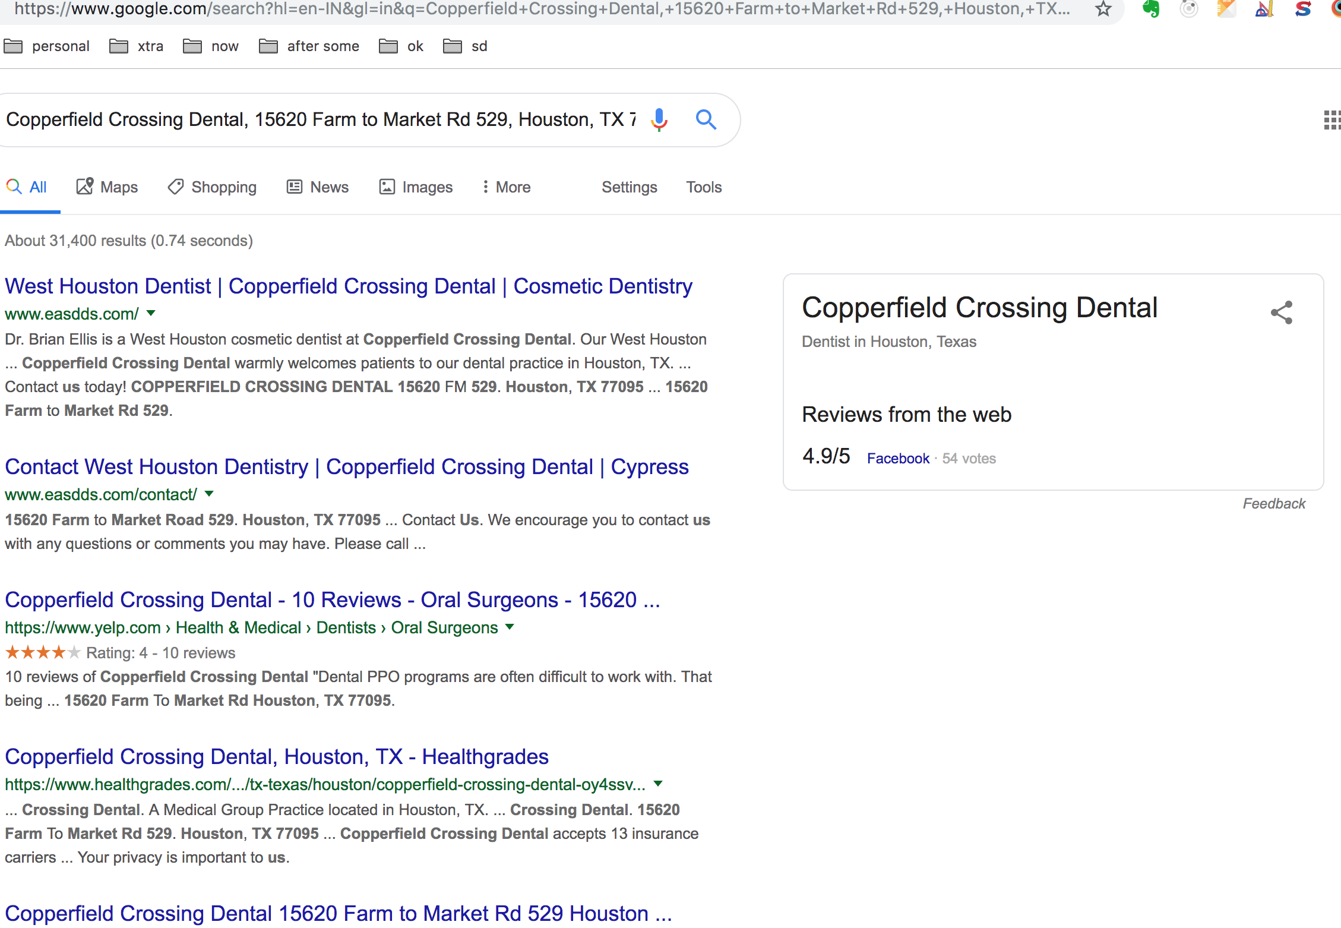
Task: Open the Evernote extension icon
Action: pos(1150,9)
